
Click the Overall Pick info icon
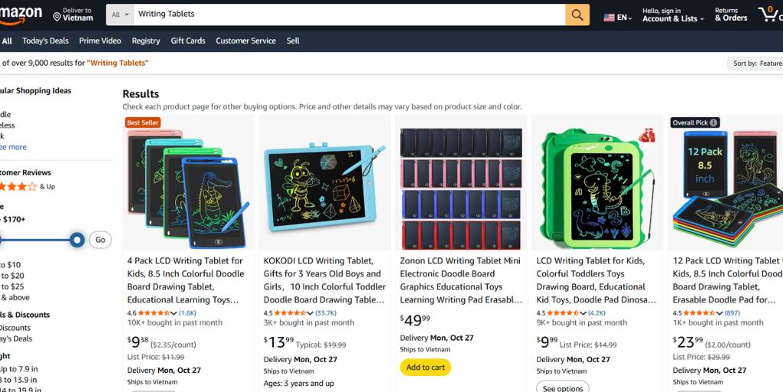(713, 123)
